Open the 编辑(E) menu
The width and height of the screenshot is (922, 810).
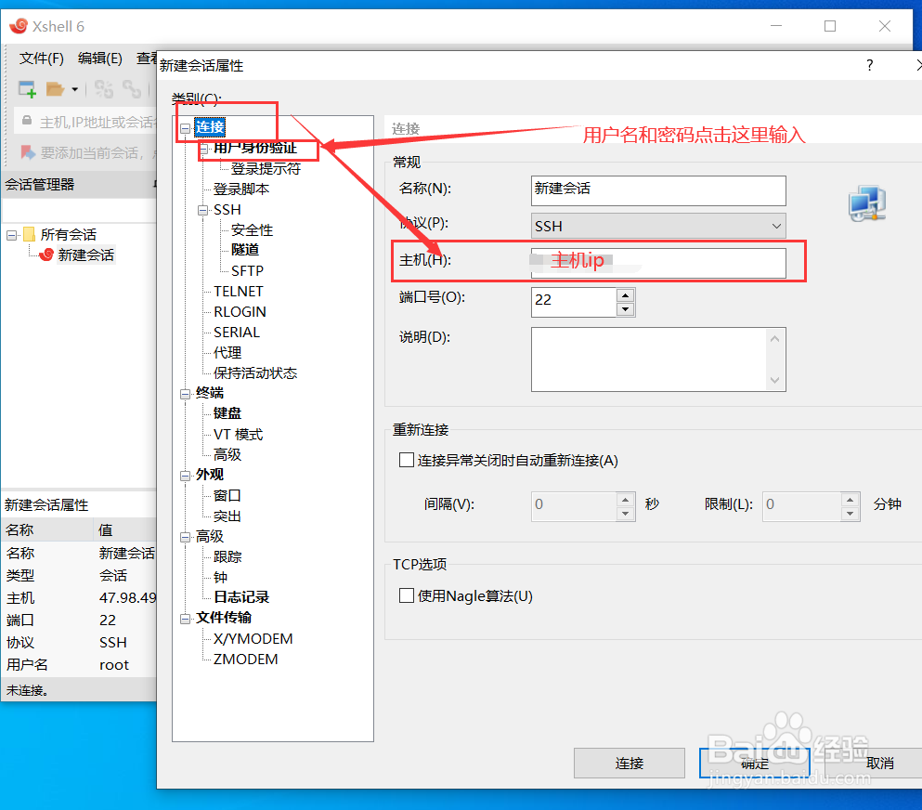[x=99, y=58]
